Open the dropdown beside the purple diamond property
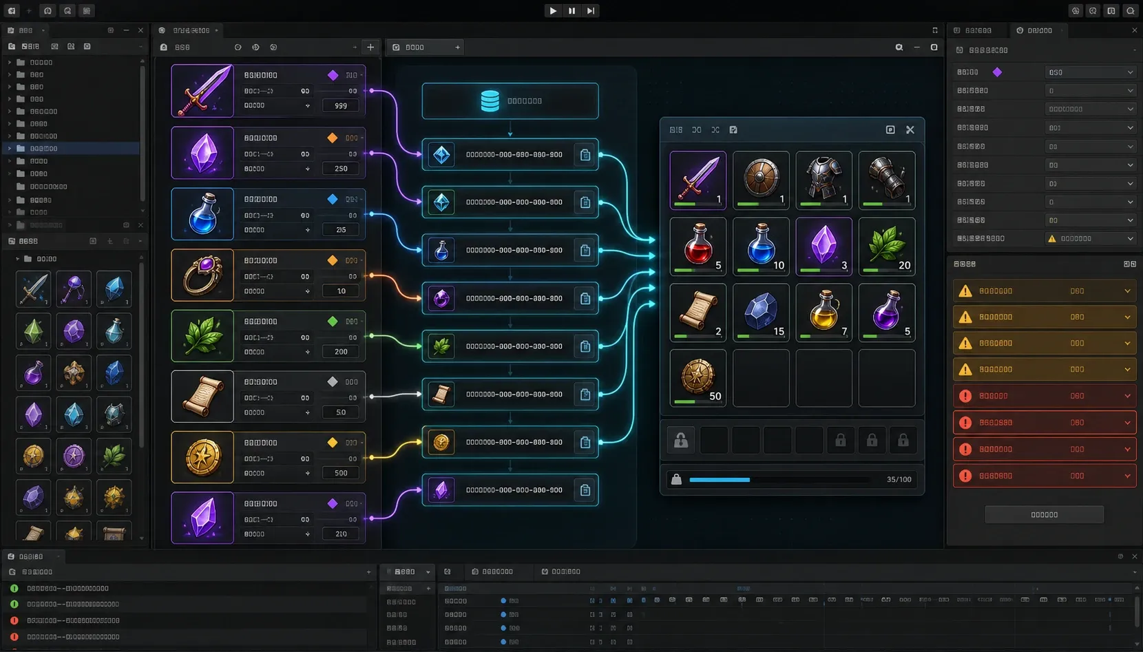1143x652 pixels. pos(1090,72)
